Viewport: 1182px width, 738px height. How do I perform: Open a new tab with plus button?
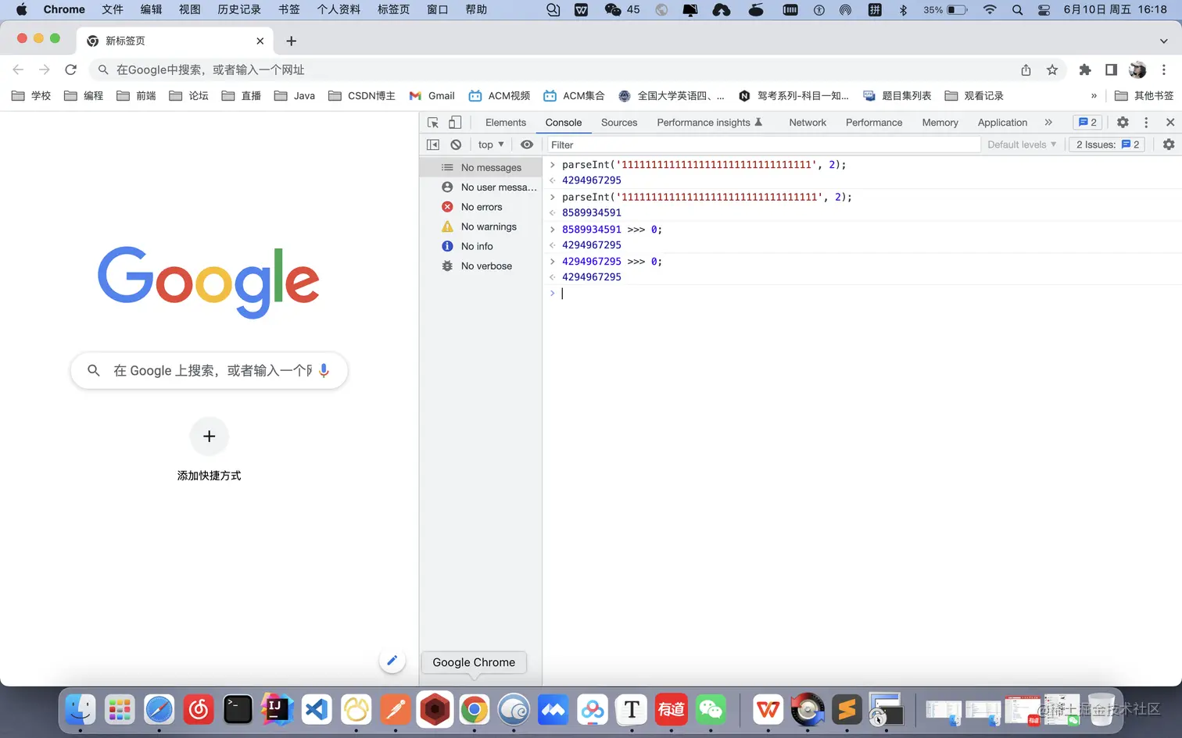click(291, 41)
